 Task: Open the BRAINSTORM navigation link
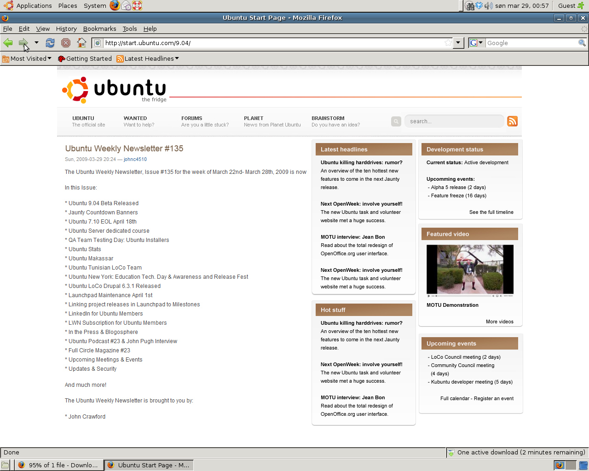click(x=335, y=121)
